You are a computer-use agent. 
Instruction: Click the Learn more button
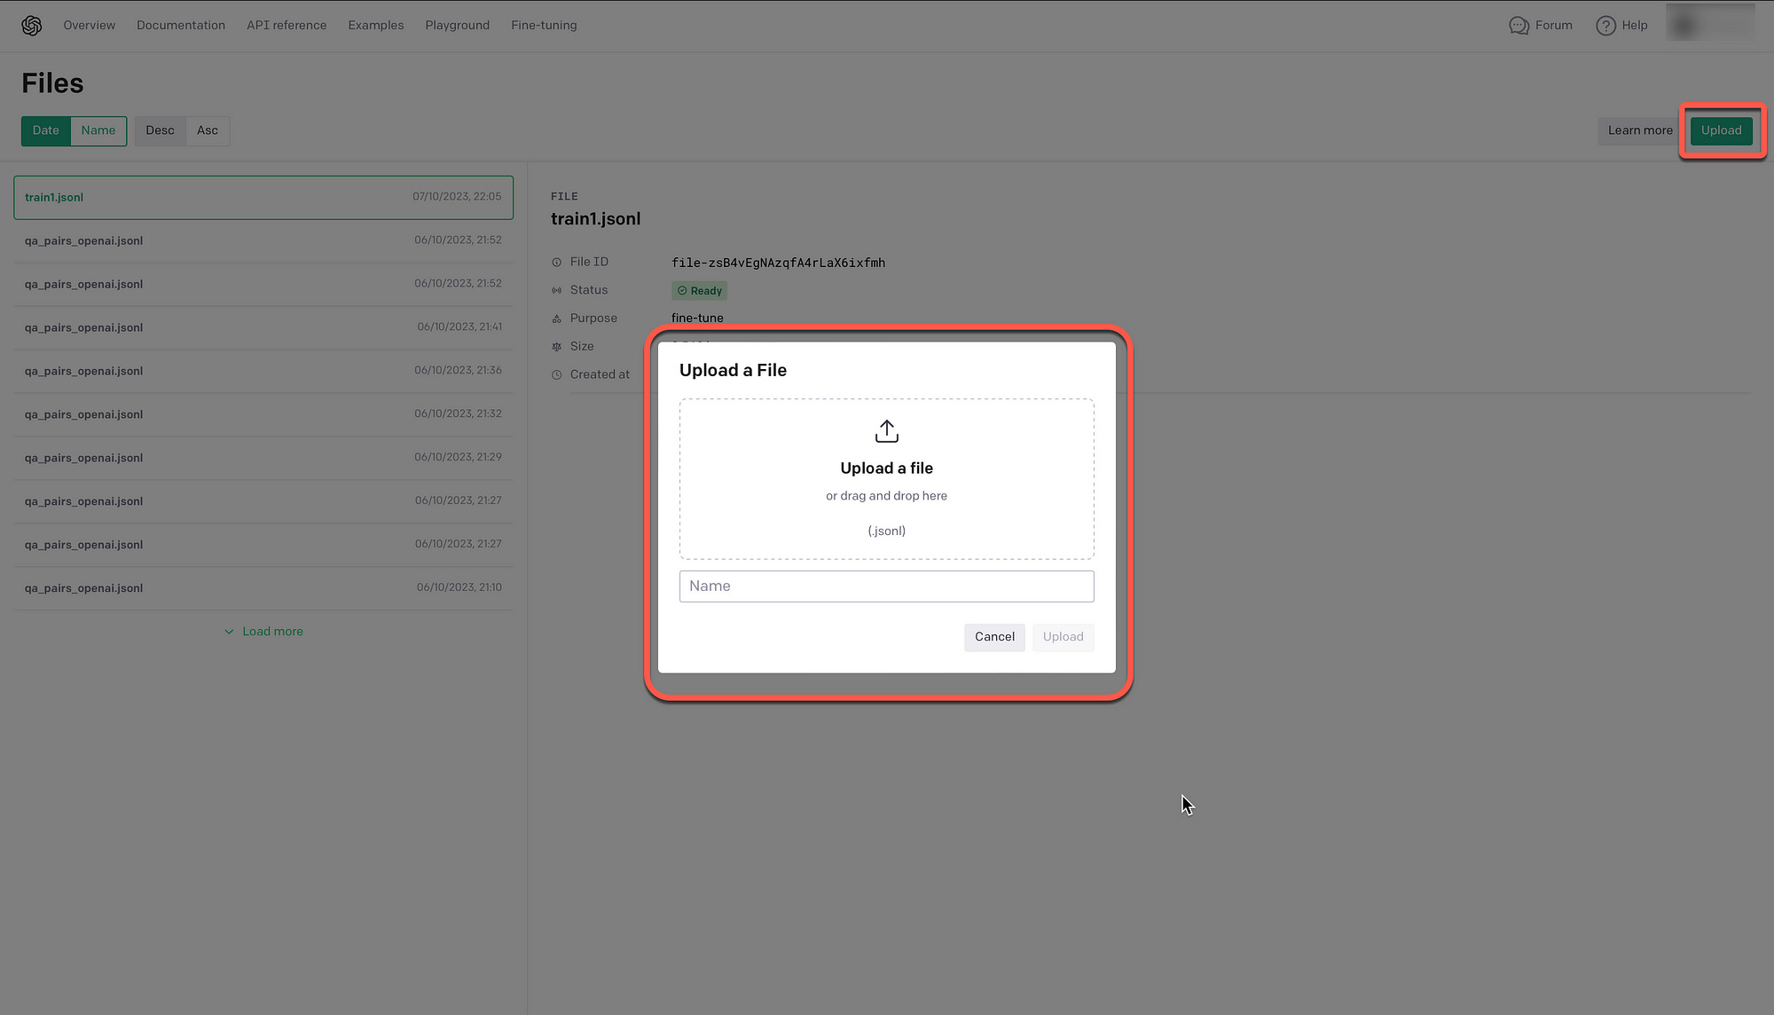tap(1639, 130)
